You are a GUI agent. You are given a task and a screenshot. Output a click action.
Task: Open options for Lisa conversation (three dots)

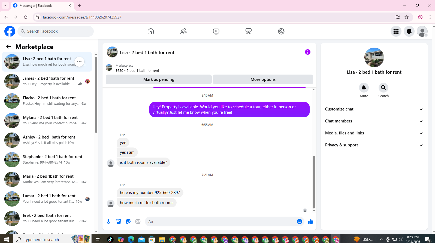79,62
